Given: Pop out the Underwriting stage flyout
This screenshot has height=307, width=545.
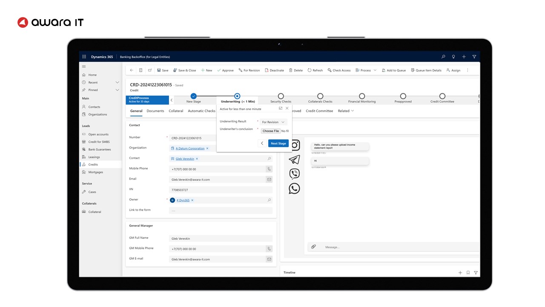Looking at the screenshot, I should click(x=281, y=108).
